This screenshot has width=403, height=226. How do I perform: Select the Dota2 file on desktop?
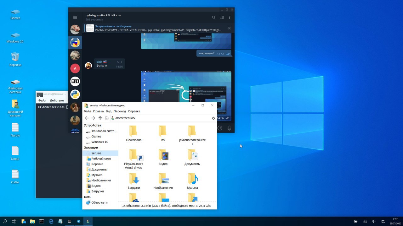tap(15, 153)
